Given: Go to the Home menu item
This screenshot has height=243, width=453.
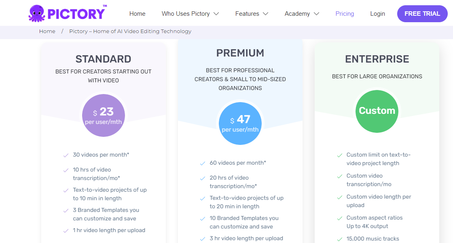Looking at the screenshot, I should tap(137, 14).
